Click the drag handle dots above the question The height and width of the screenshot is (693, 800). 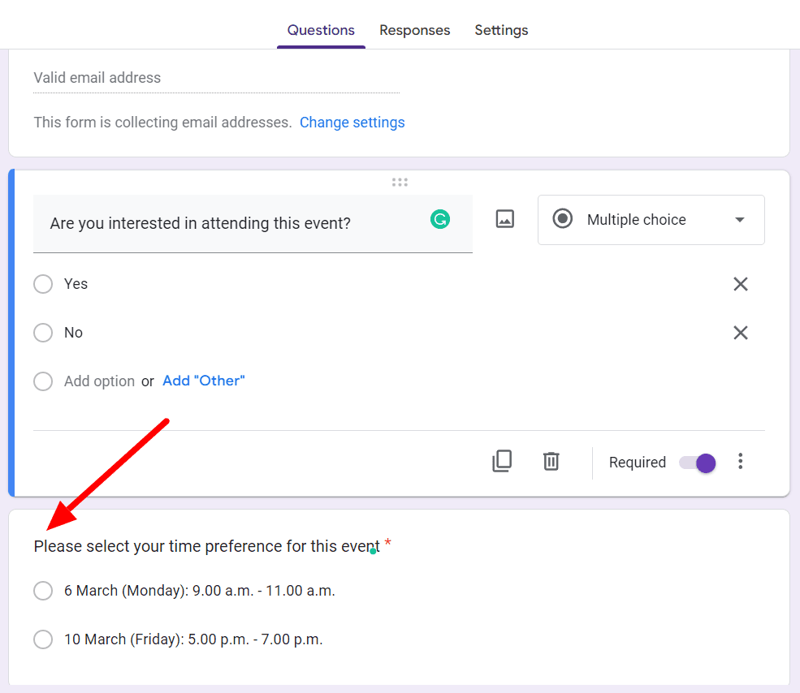click(400, 182)
